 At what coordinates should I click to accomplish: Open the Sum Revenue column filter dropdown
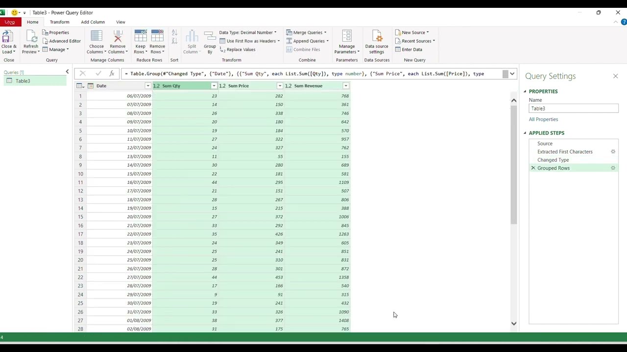[x=346, y=86]
